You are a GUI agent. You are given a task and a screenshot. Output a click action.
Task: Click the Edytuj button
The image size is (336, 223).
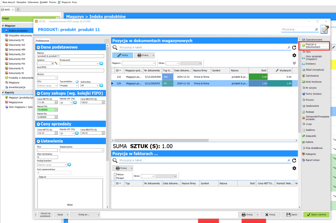[x=122, y=55]
